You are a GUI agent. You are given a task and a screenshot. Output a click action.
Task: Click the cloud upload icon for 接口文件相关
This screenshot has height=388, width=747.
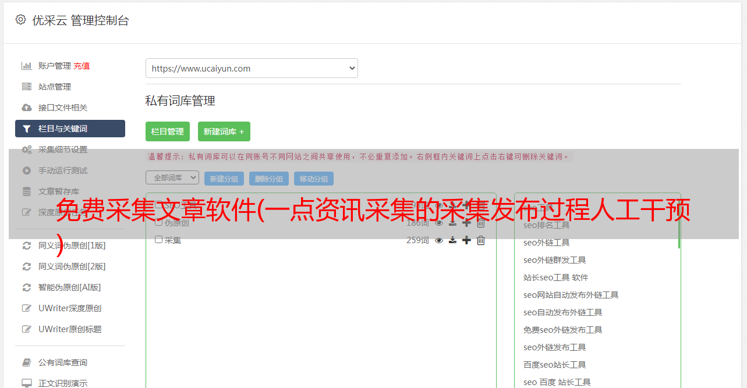point(26,108)
